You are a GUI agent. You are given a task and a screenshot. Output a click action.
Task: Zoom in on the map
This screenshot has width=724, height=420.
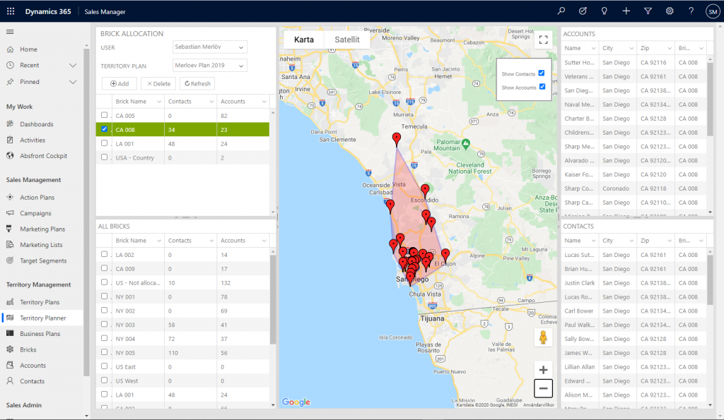click(543, 370)
